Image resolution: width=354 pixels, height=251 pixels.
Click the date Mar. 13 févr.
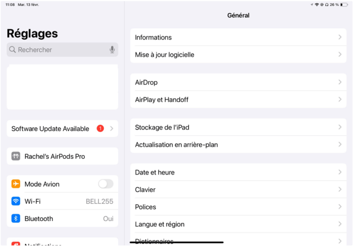point(29,5)
